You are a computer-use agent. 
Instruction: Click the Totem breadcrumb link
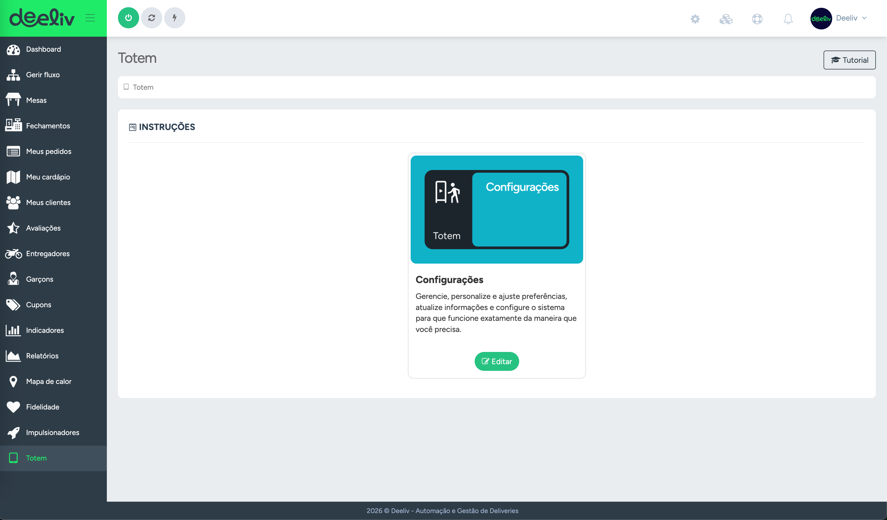point(143,87)
